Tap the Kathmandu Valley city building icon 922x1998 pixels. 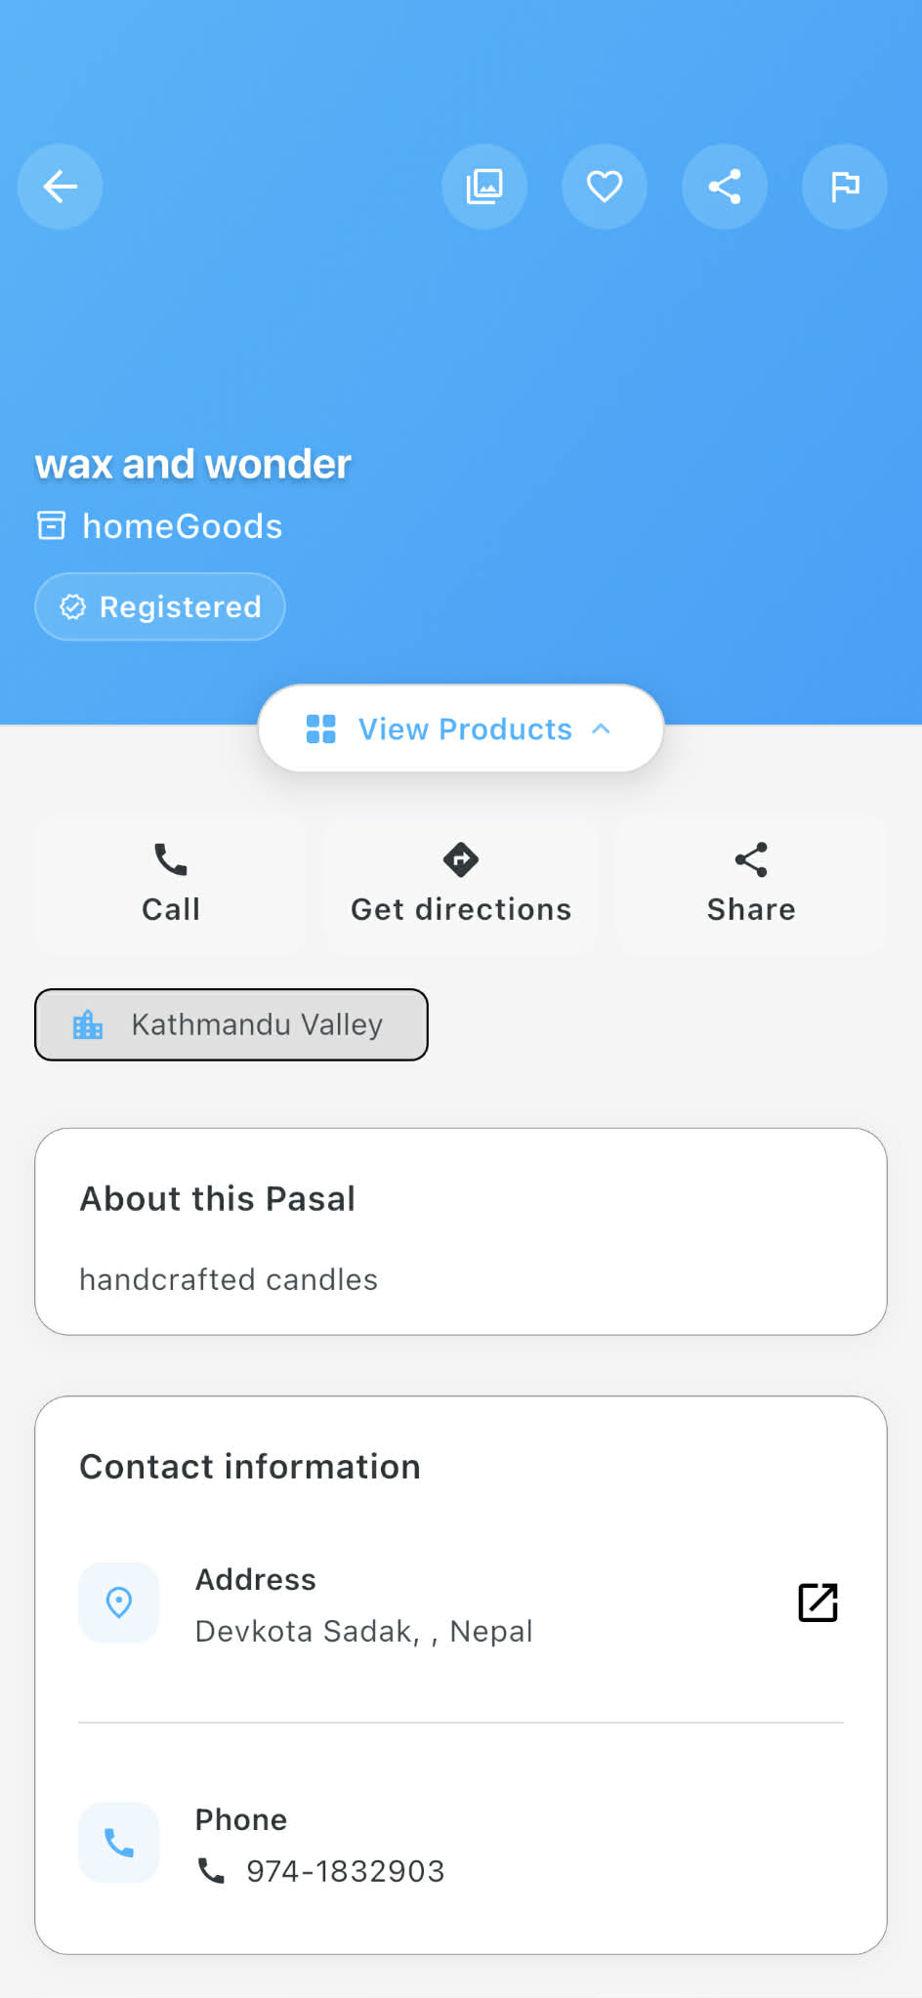click(88, 1024)
